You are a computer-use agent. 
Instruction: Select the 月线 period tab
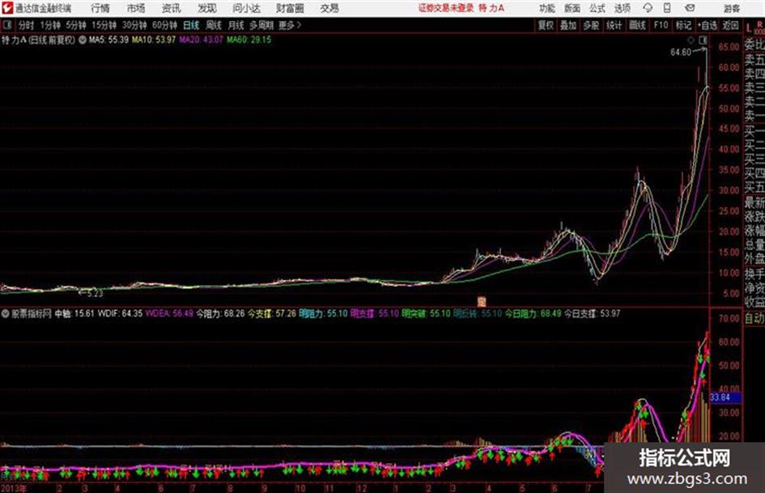(236, 25)
